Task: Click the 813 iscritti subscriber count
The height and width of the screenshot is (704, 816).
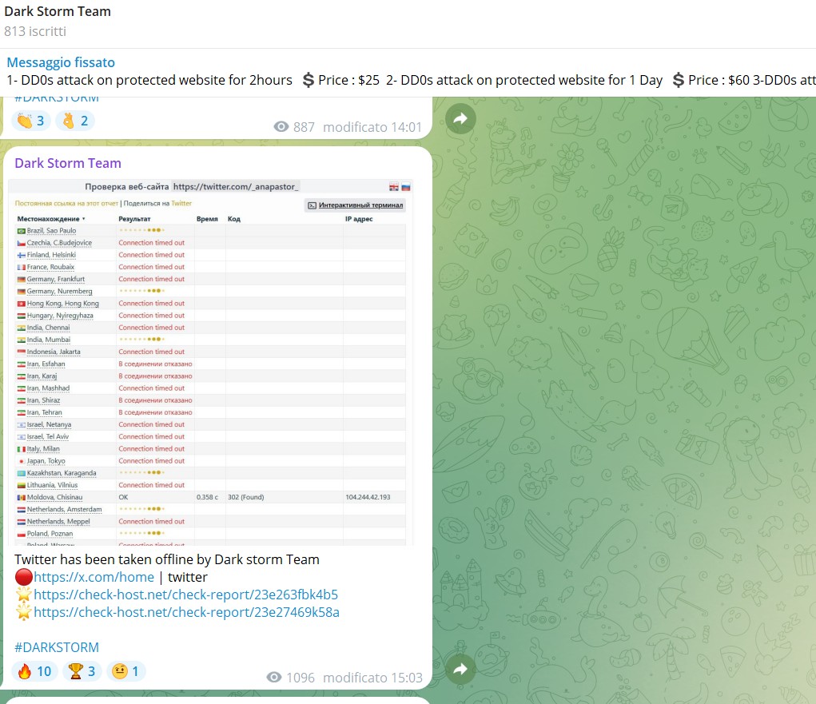Action: [x=35, y=32]
